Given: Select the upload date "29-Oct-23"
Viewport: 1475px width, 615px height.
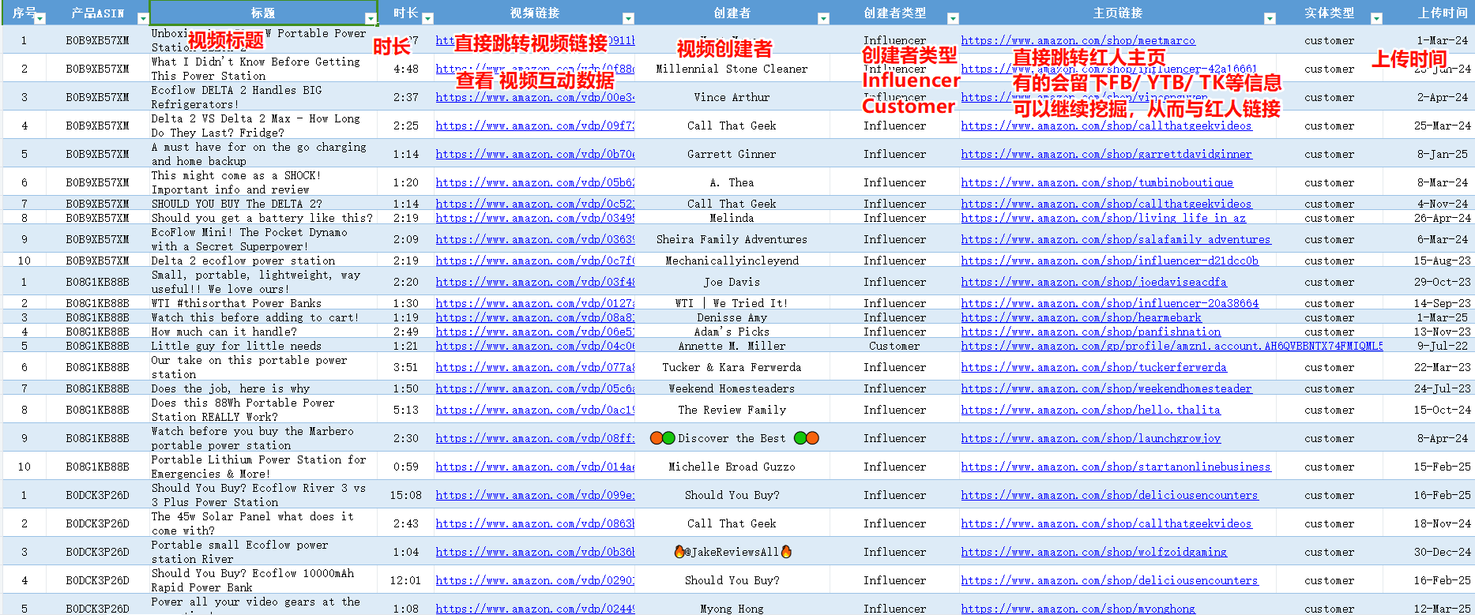Looking at the screenshot, I should (x=1443, y=282).
